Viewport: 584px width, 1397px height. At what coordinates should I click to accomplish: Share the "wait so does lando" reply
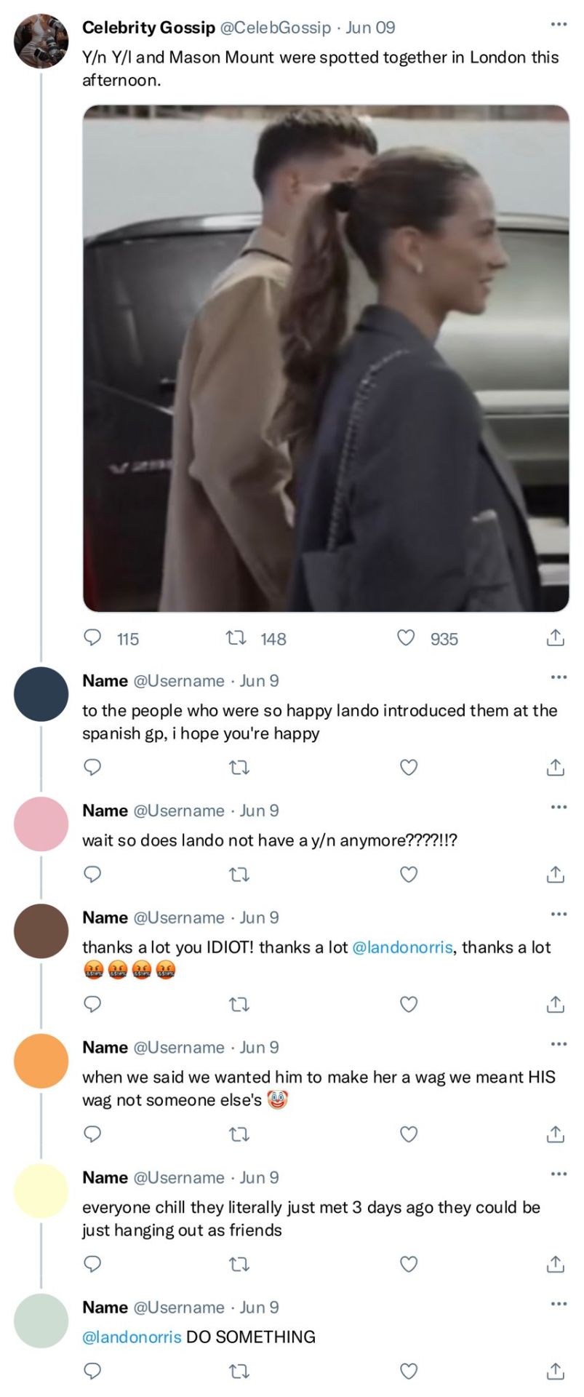pyautogui.click(x=555, y=874)
